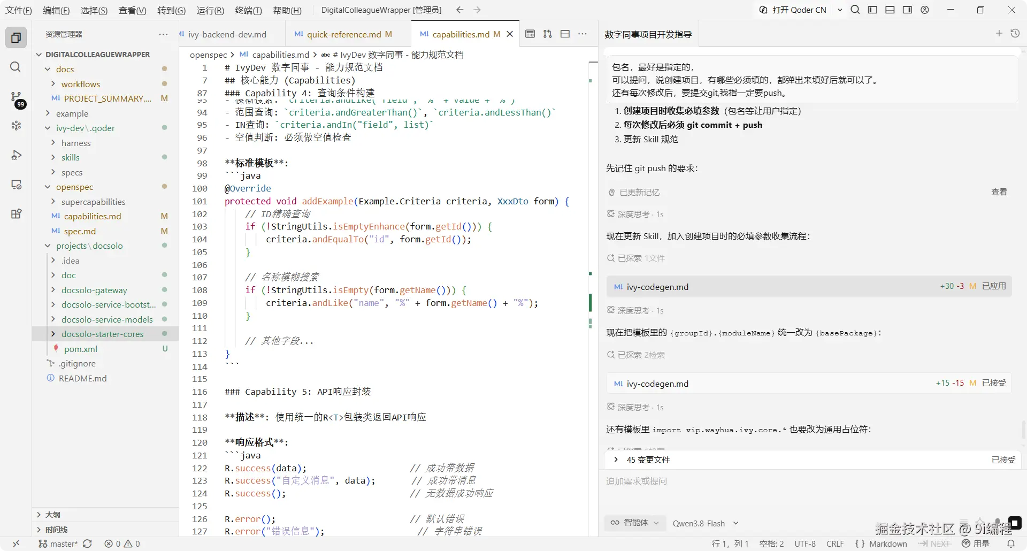
Task: Click sync changes icon in status bar
Action: pyautogui.click(x=87, y=544)
